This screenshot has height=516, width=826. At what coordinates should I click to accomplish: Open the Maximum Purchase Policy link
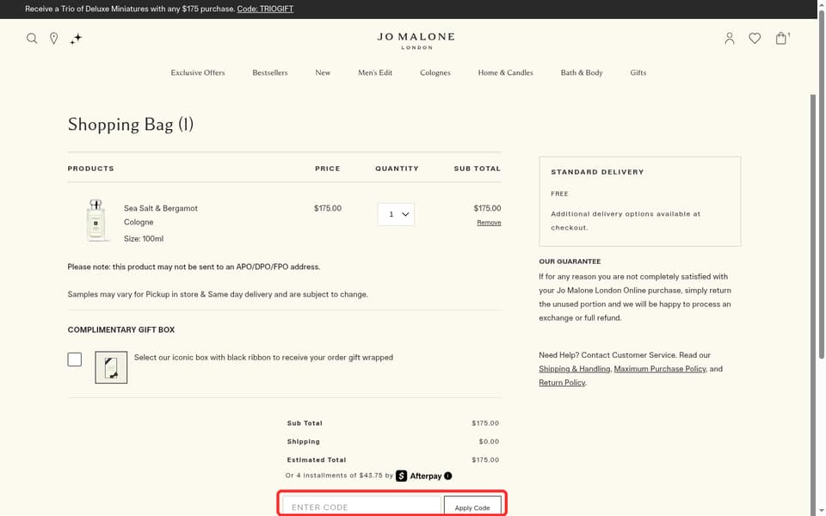coord(660,369)
